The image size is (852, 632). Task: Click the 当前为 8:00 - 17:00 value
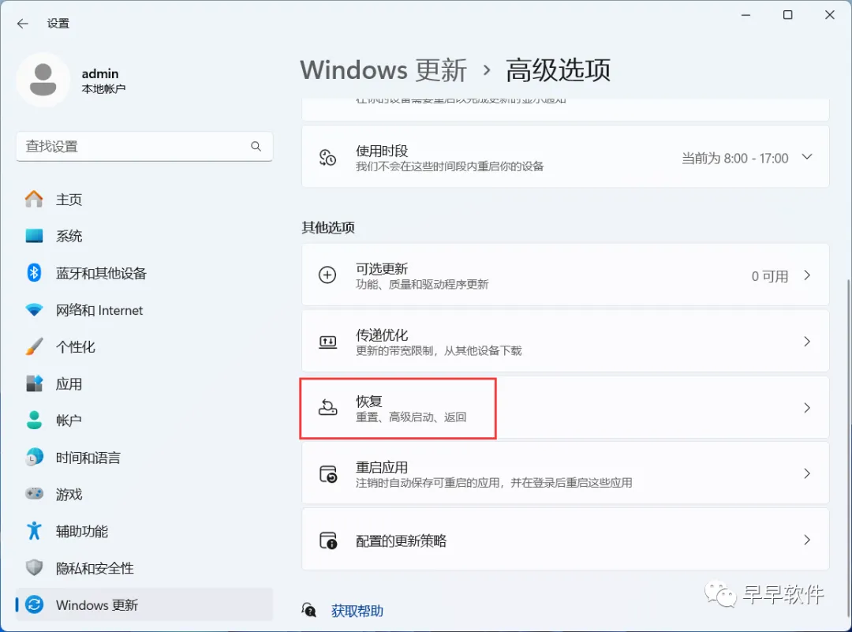tap(734, 158)
